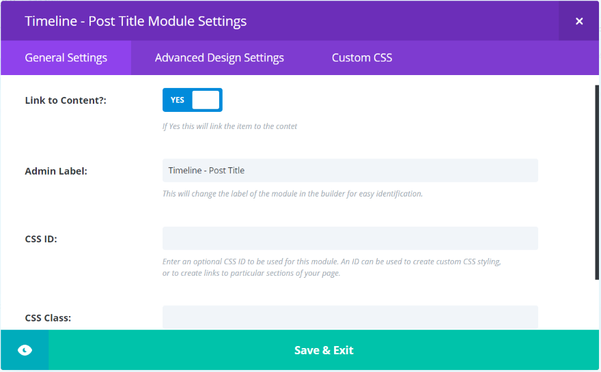Click the 'Admin Label:' field label
The image size is (601, 372).
click(x=56, y=171)
